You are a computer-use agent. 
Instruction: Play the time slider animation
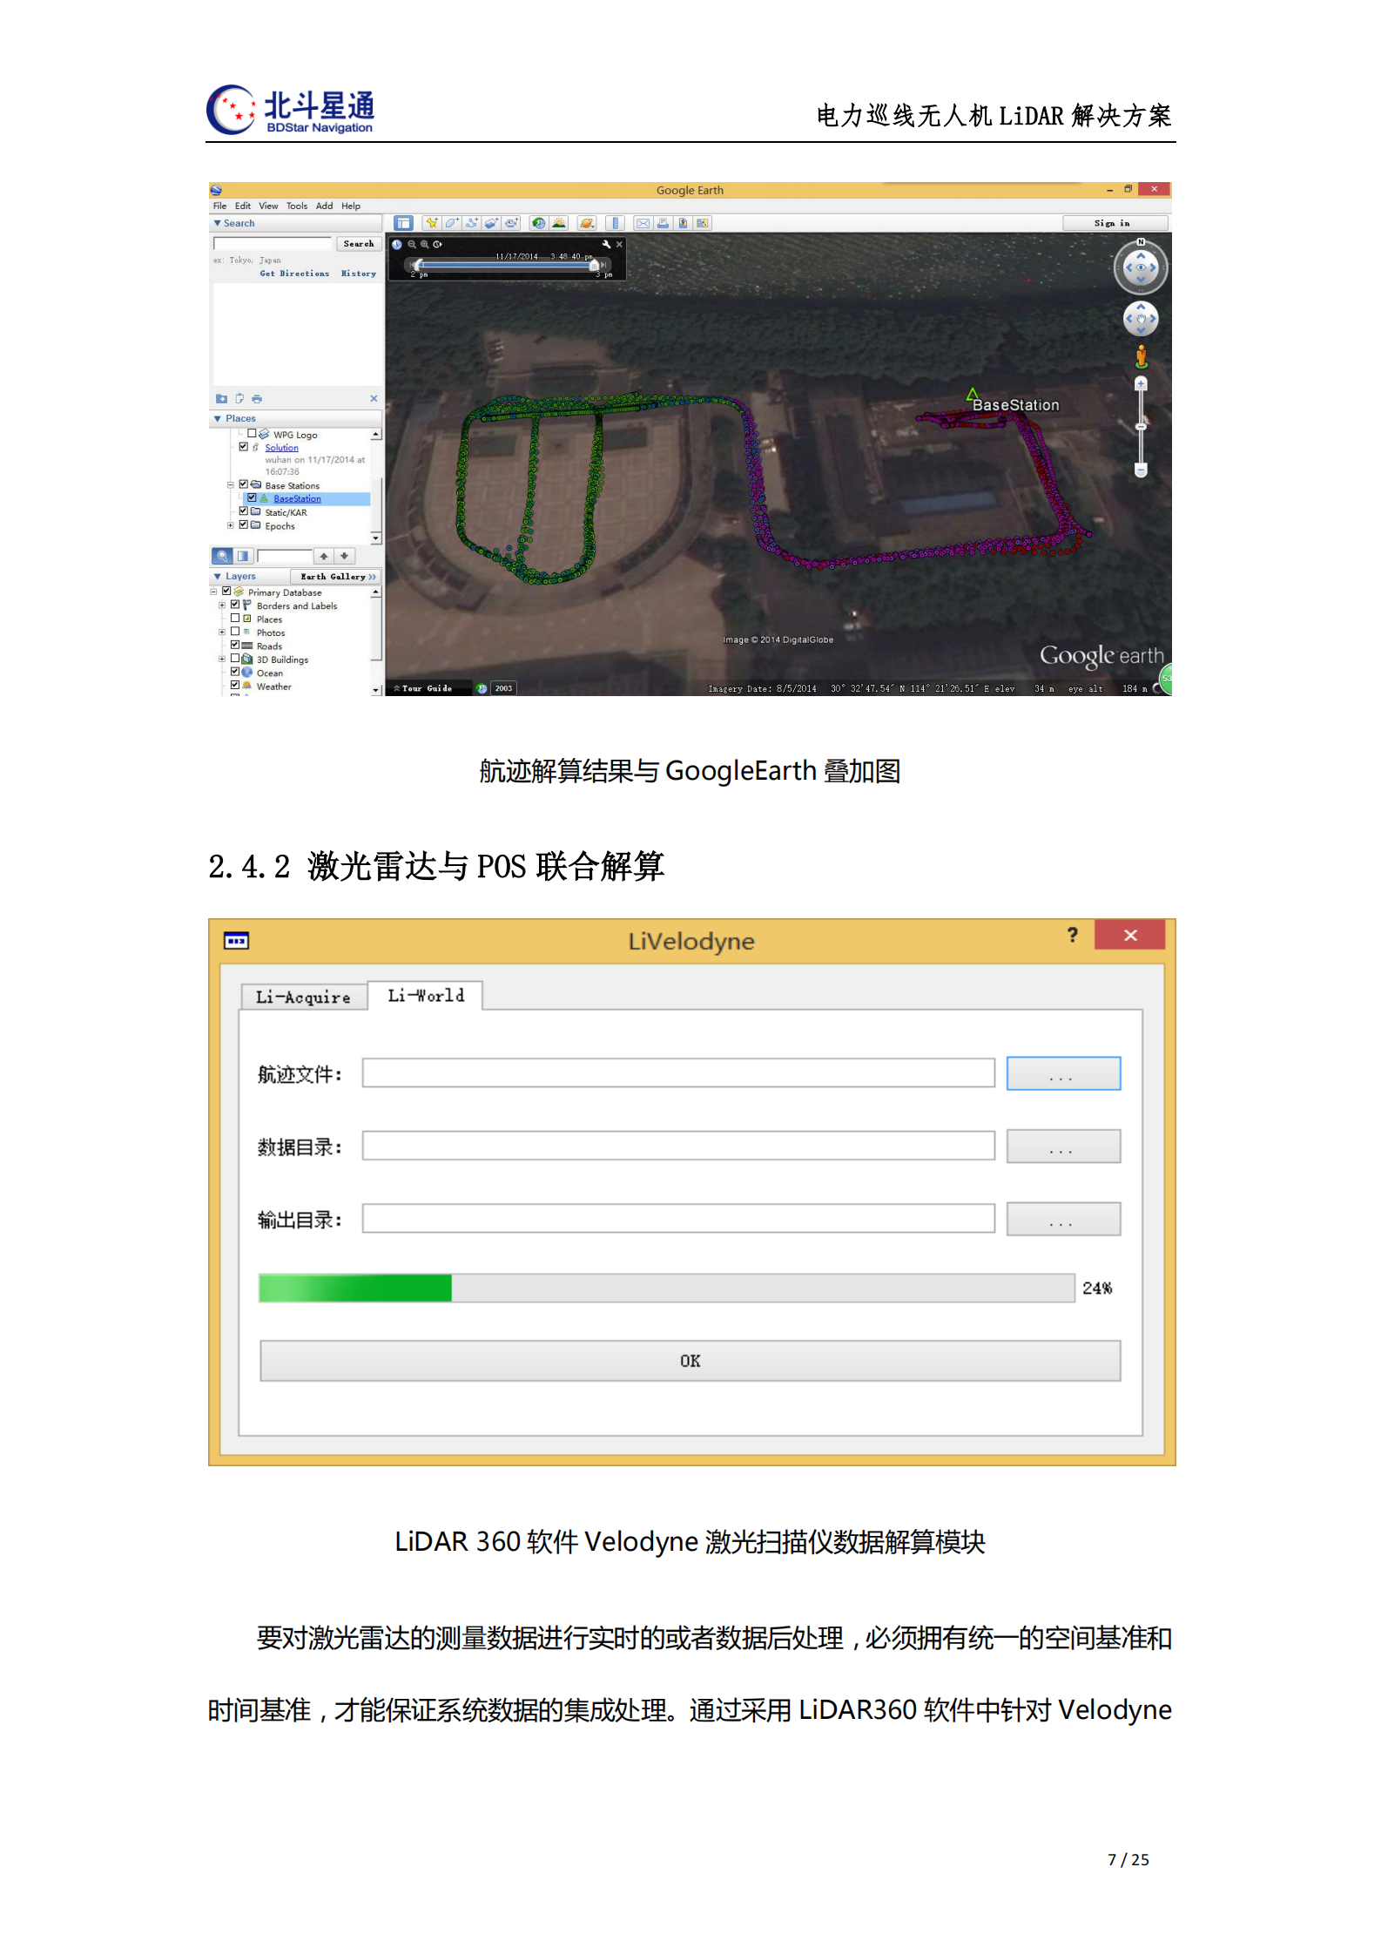point(438,245)
